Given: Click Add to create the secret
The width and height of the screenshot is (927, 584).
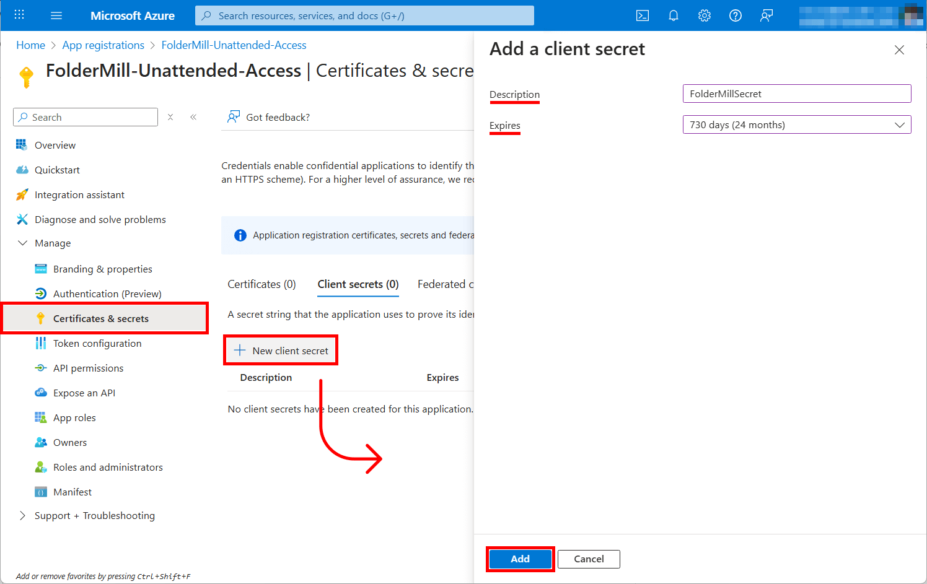Looking at the screenshot, I should (x=520, y=559).
